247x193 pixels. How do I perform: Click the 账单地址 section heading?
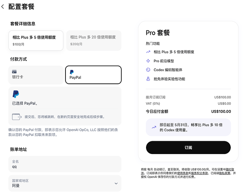[18, 149]
